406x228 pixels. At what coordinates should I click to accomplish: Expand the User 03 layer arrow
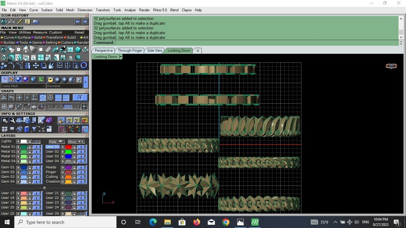point(63,156)
